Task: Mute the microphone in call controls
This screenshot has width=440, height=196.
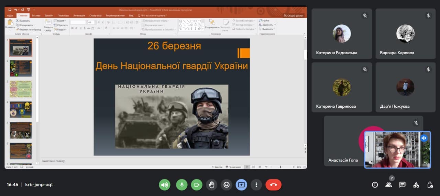Action: tap(182, 185)
